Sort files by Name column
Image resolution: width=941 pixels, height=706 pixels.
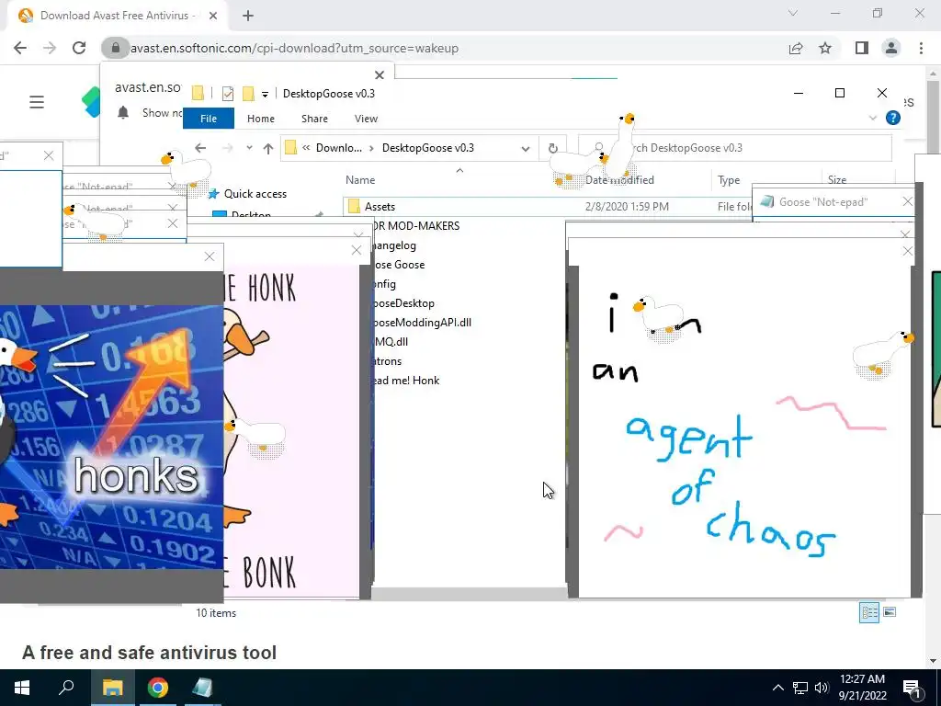pos(360,179)
